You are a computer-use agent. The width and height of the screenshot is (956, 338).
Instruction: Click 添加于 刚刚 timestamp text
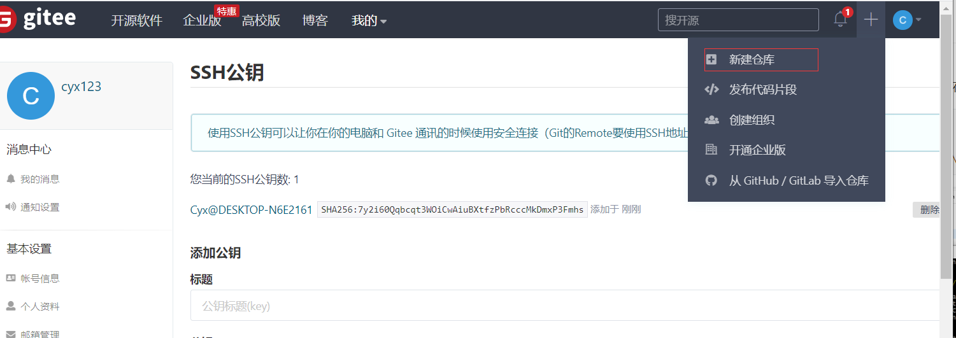(x=616, y=209)
